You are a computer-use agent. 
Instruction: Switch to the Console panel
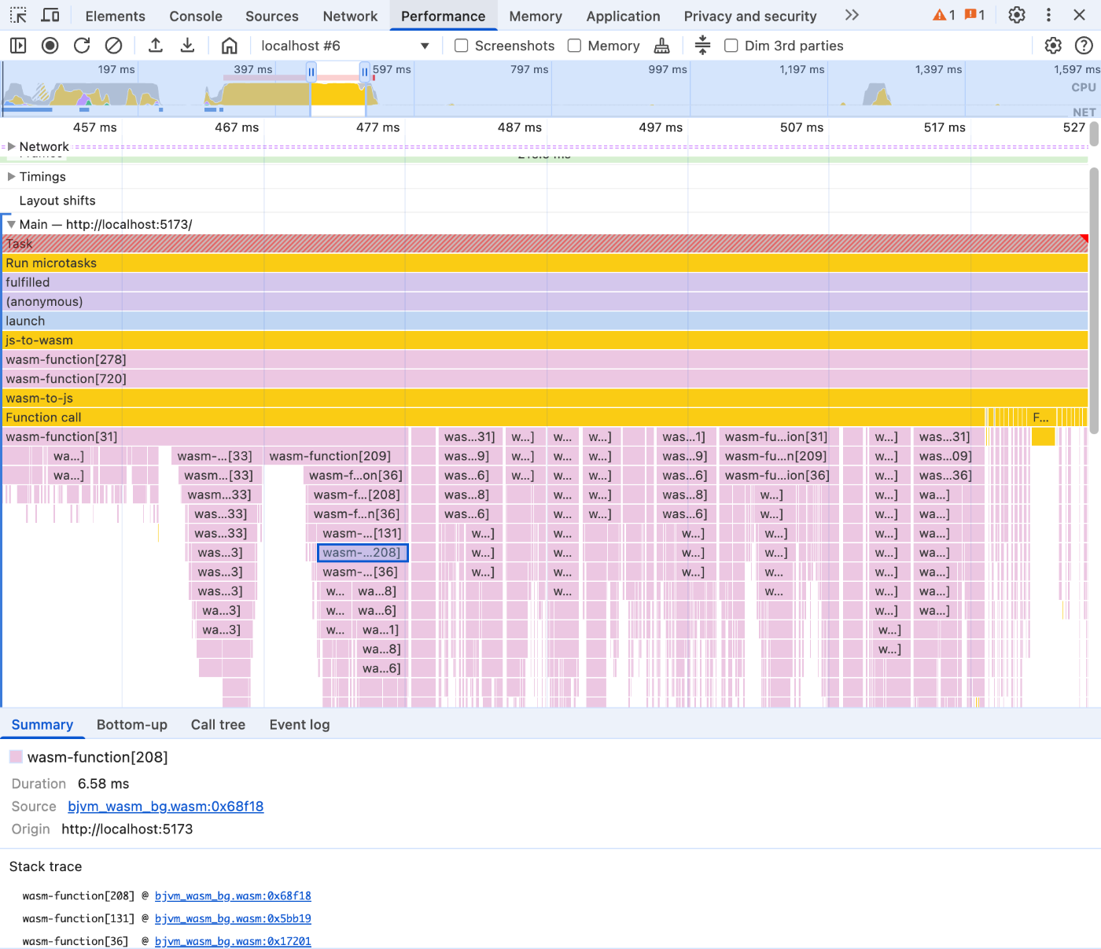point(195,16)
